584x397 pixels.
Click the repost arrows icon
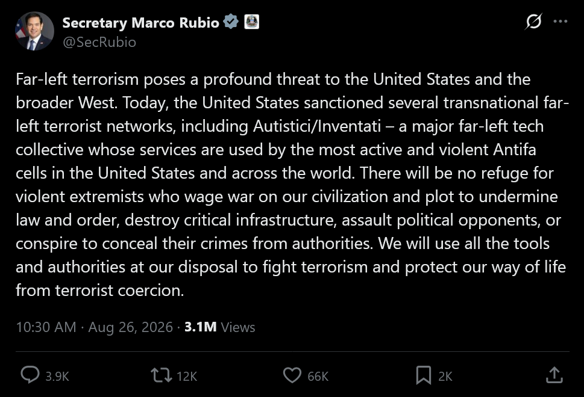point(162,375)
